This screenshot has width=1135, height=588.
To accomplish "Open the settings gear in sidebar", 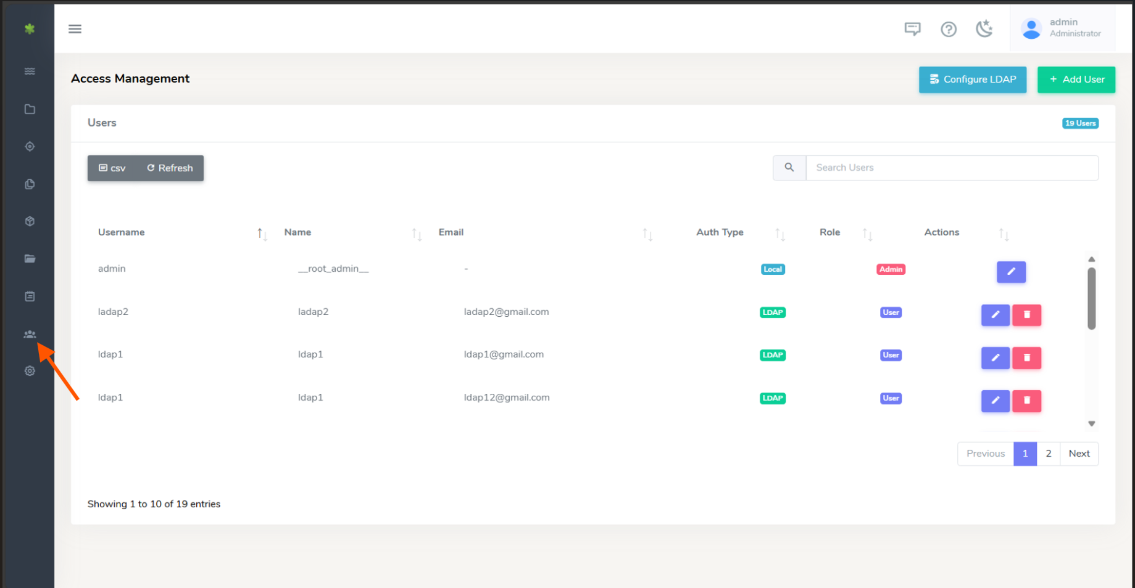I will (30, 371).
